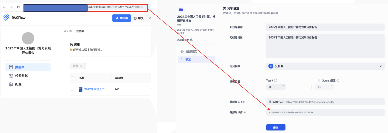Viewport: 388px width, 133px height.
Task: Click the RAGFlow logo icon
Action: pyautogui.click(x=6, y=18)
